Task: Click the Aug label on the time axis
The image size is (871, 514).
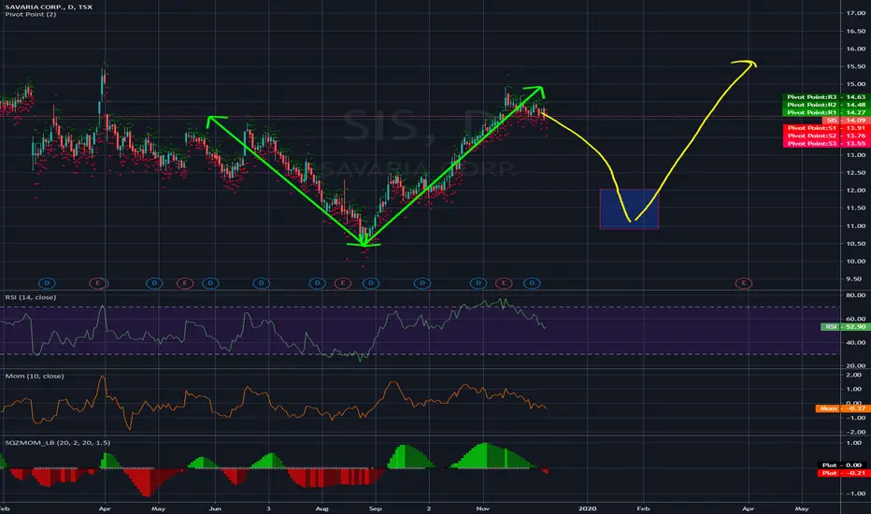Action: click(322, 508)
